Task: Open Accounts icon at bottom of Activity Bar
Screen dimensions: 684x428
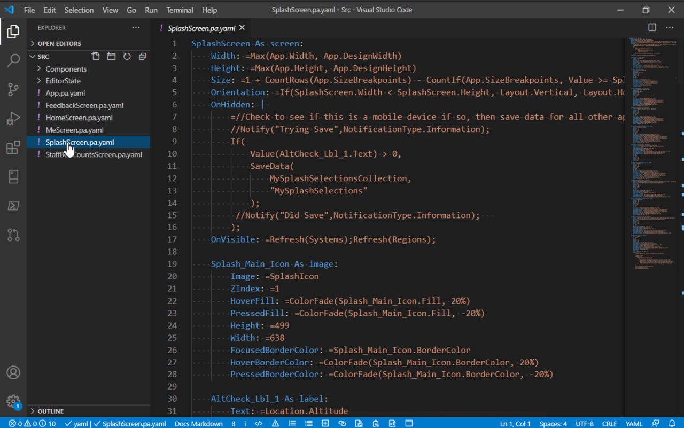Action: 13,372
